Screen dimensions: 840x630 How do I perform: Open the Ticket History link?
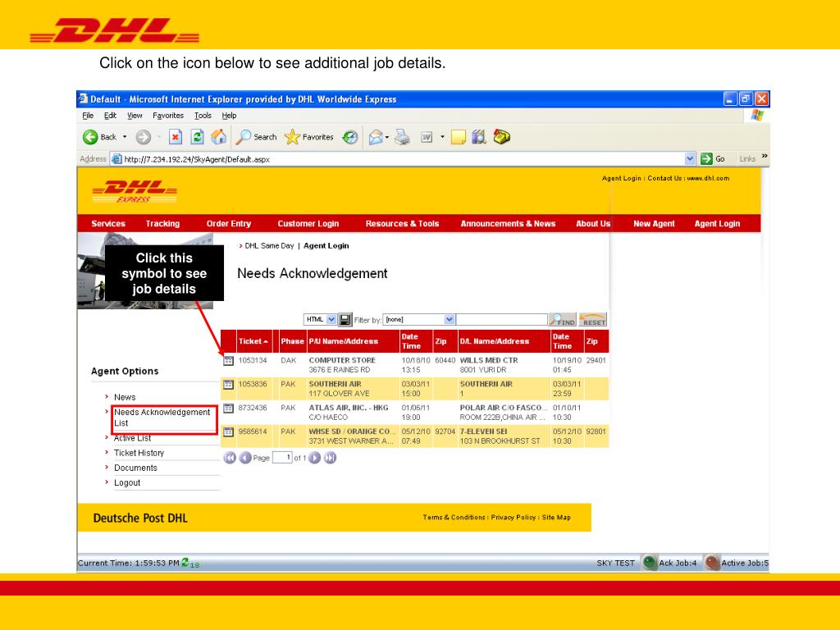pyautogui.click(x=139, y=453)
